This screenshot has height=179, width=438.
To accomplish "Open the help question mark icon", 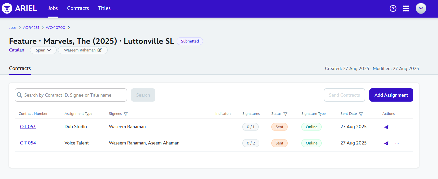I will tap(393, 9).
